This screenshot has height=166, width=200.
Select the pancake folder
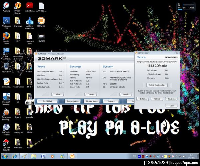(x=30, y=113)
